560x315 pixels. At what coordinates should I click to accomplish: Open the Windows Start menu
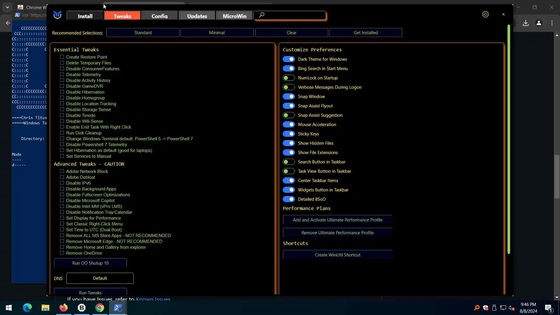tap(9, 308)
